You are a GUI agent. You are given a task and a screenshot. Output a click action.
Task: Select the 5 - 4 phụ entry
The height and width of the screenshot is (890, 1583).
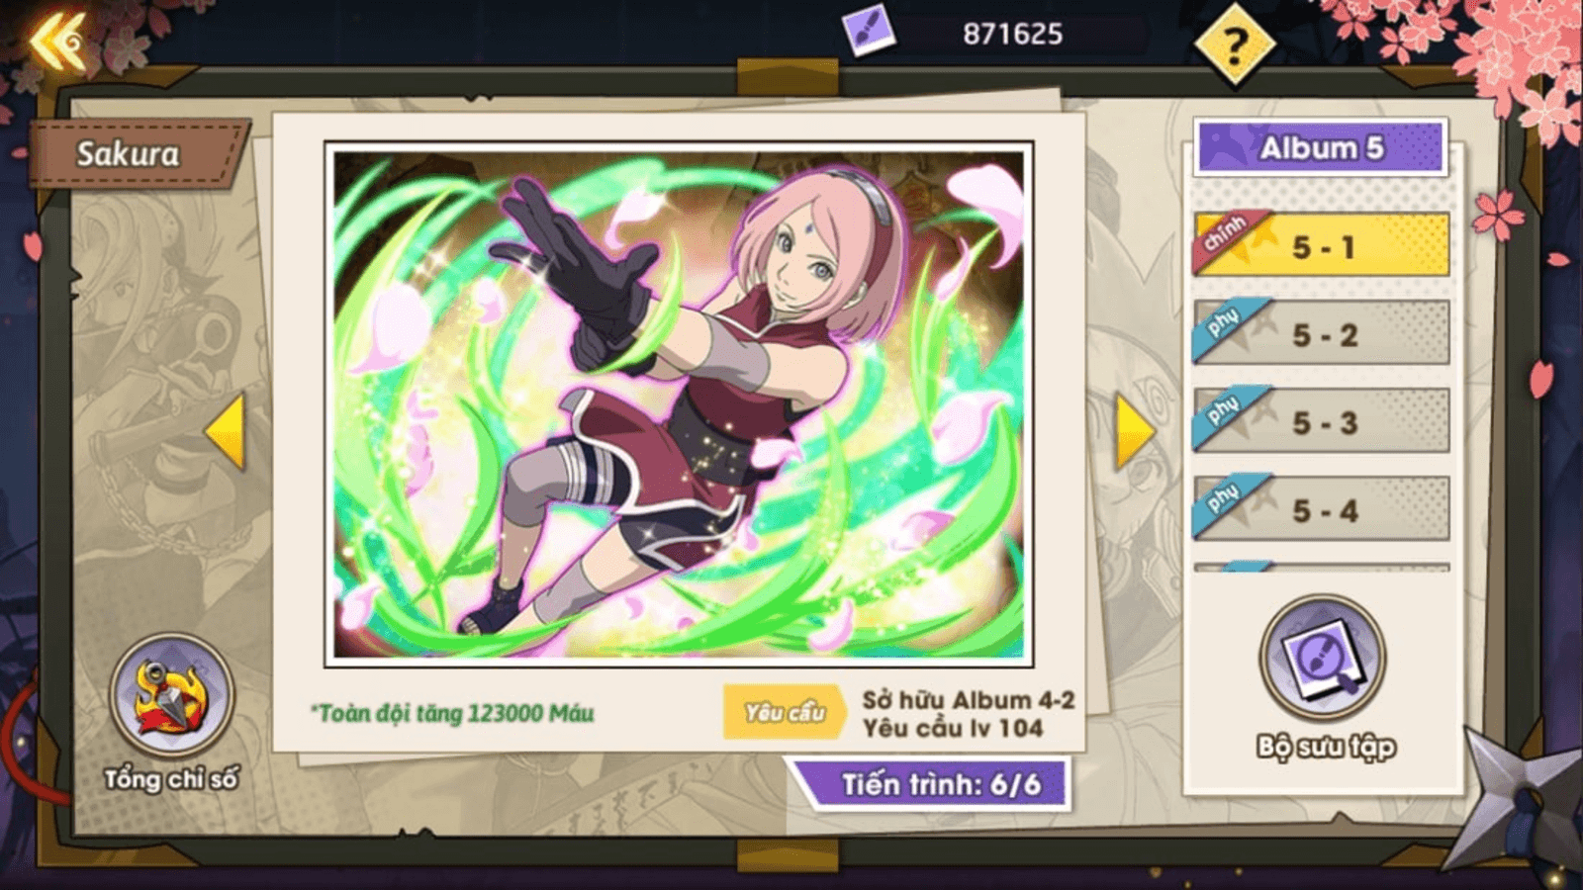[1322, 508]
